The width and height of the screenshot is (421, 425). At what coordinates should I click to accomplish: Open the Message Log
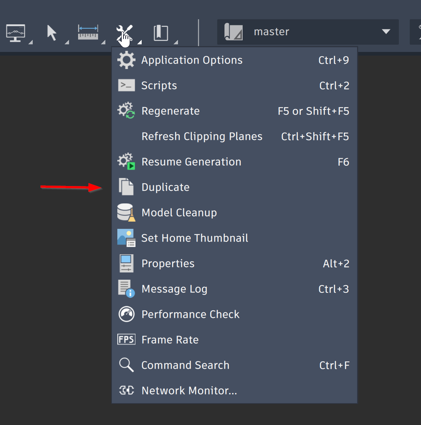[x=174, y=289]
